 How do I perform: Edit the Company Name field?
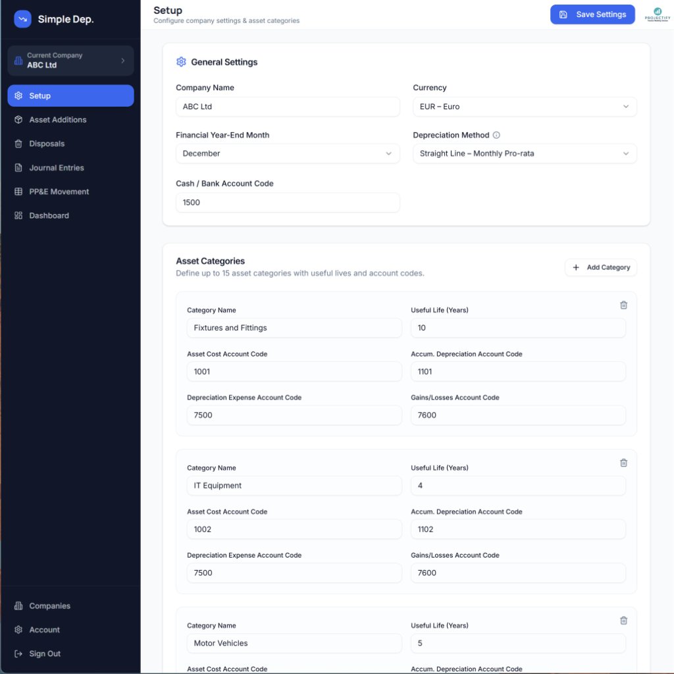tap(288, 107)
